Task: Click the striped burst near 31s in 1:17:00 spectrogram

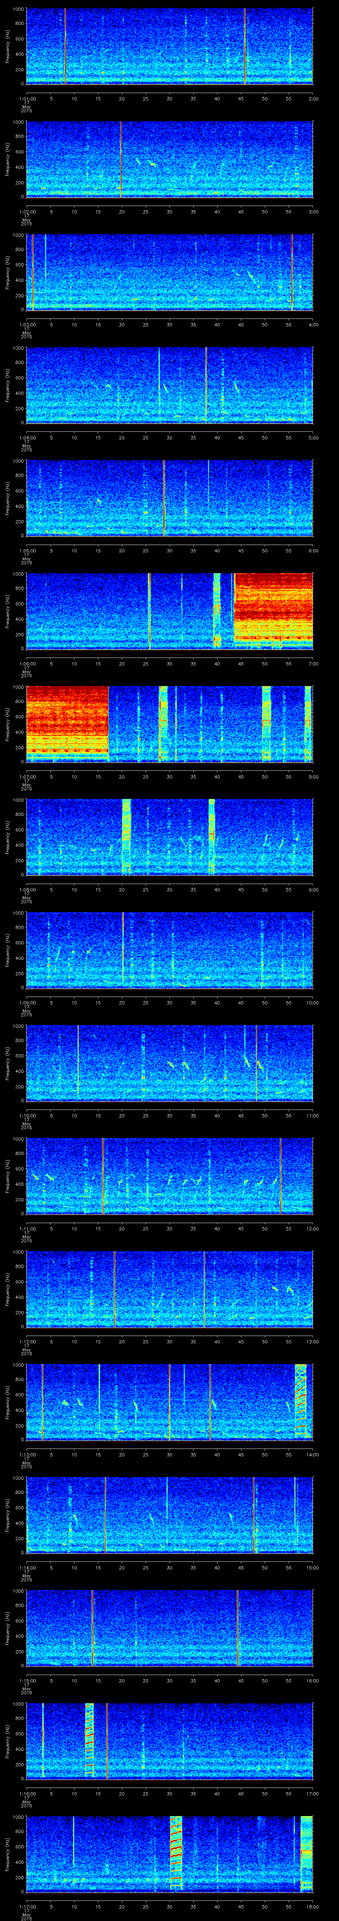Action: [176, 1852]
